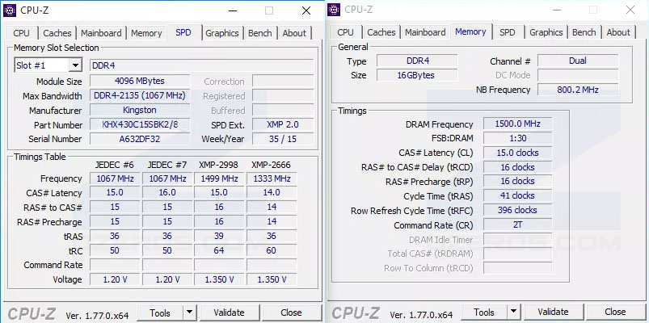649x323 pixels.
Task: Click the CPU-Z app icon in the SPD window title bar
Action: pos(11,10)
